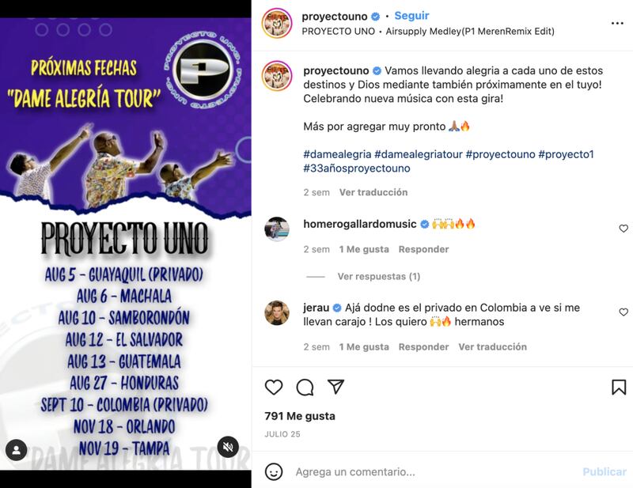Unmute the video with speaker icon
633x488 pixels.
[x=228, y=447]
